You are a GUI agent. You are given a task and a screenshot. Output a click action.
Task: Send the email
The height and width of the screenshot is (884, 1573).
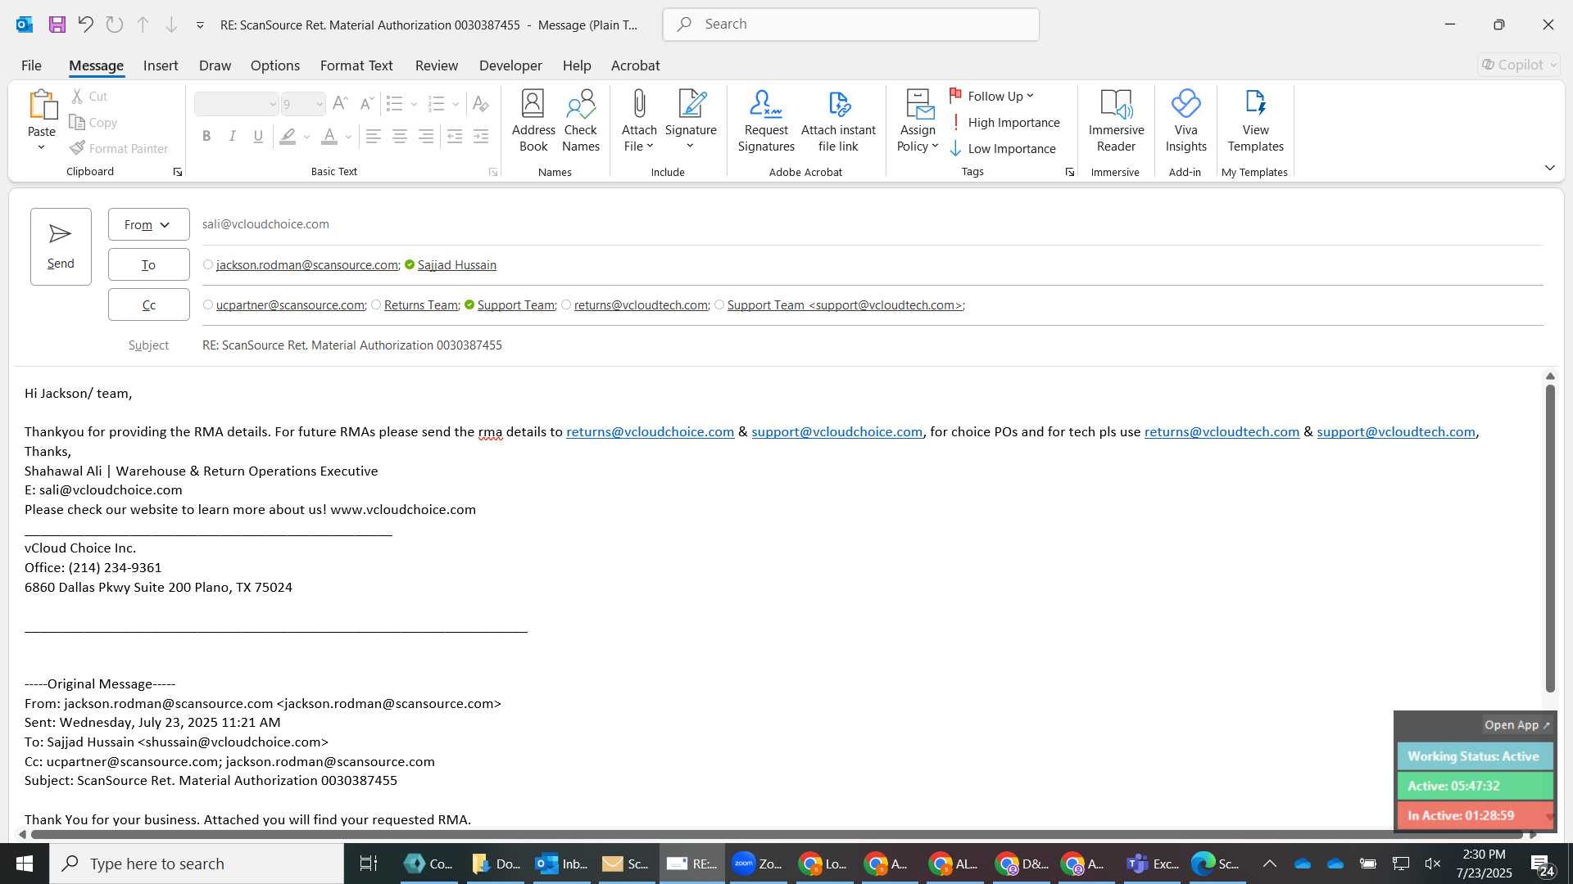(x=61, y=246)
